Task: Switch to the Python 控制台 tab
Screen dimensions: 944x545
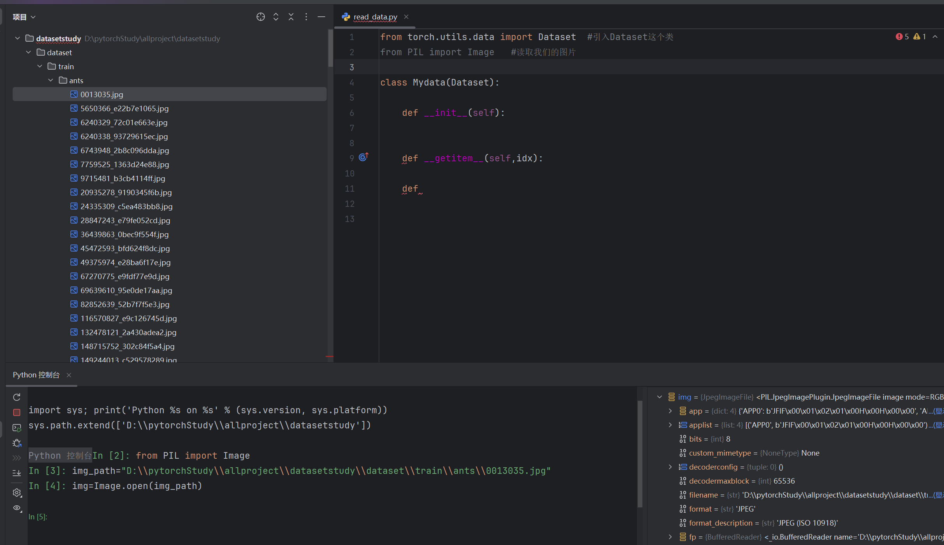Action: [36, 375]
